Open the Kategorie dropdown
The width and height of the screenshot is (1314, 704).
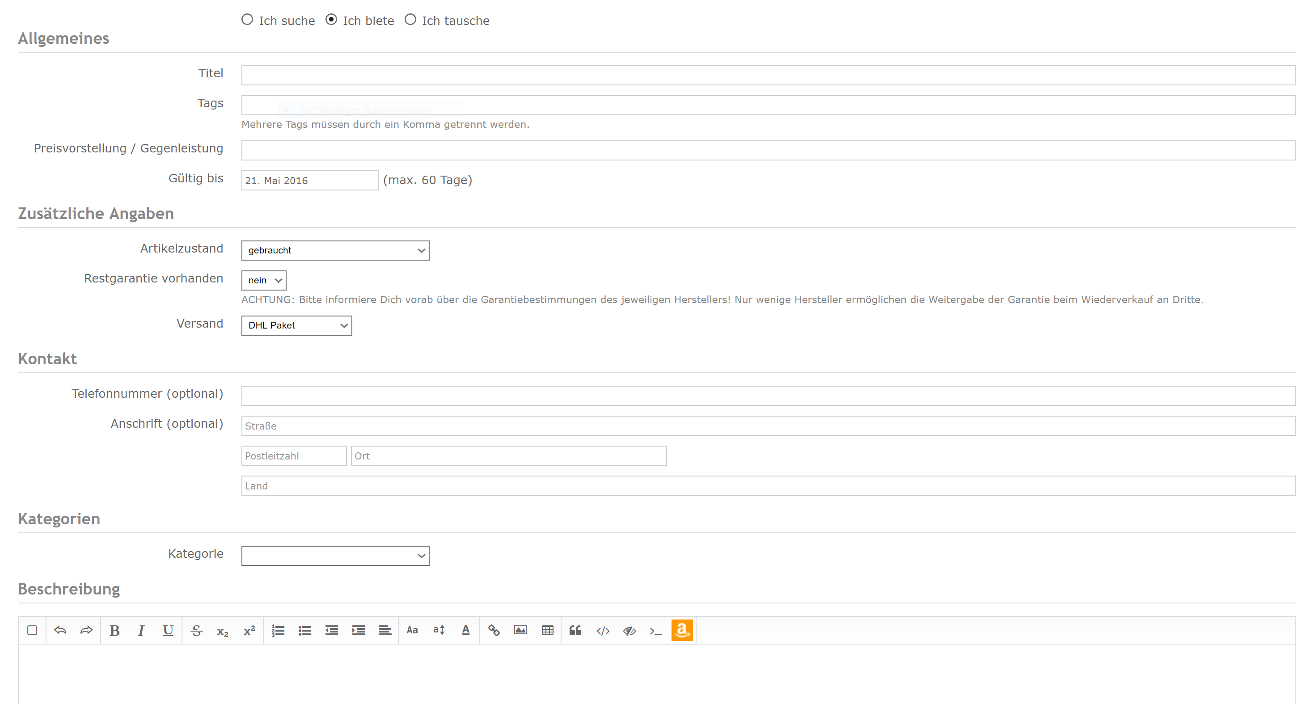(x=335, y=556)
